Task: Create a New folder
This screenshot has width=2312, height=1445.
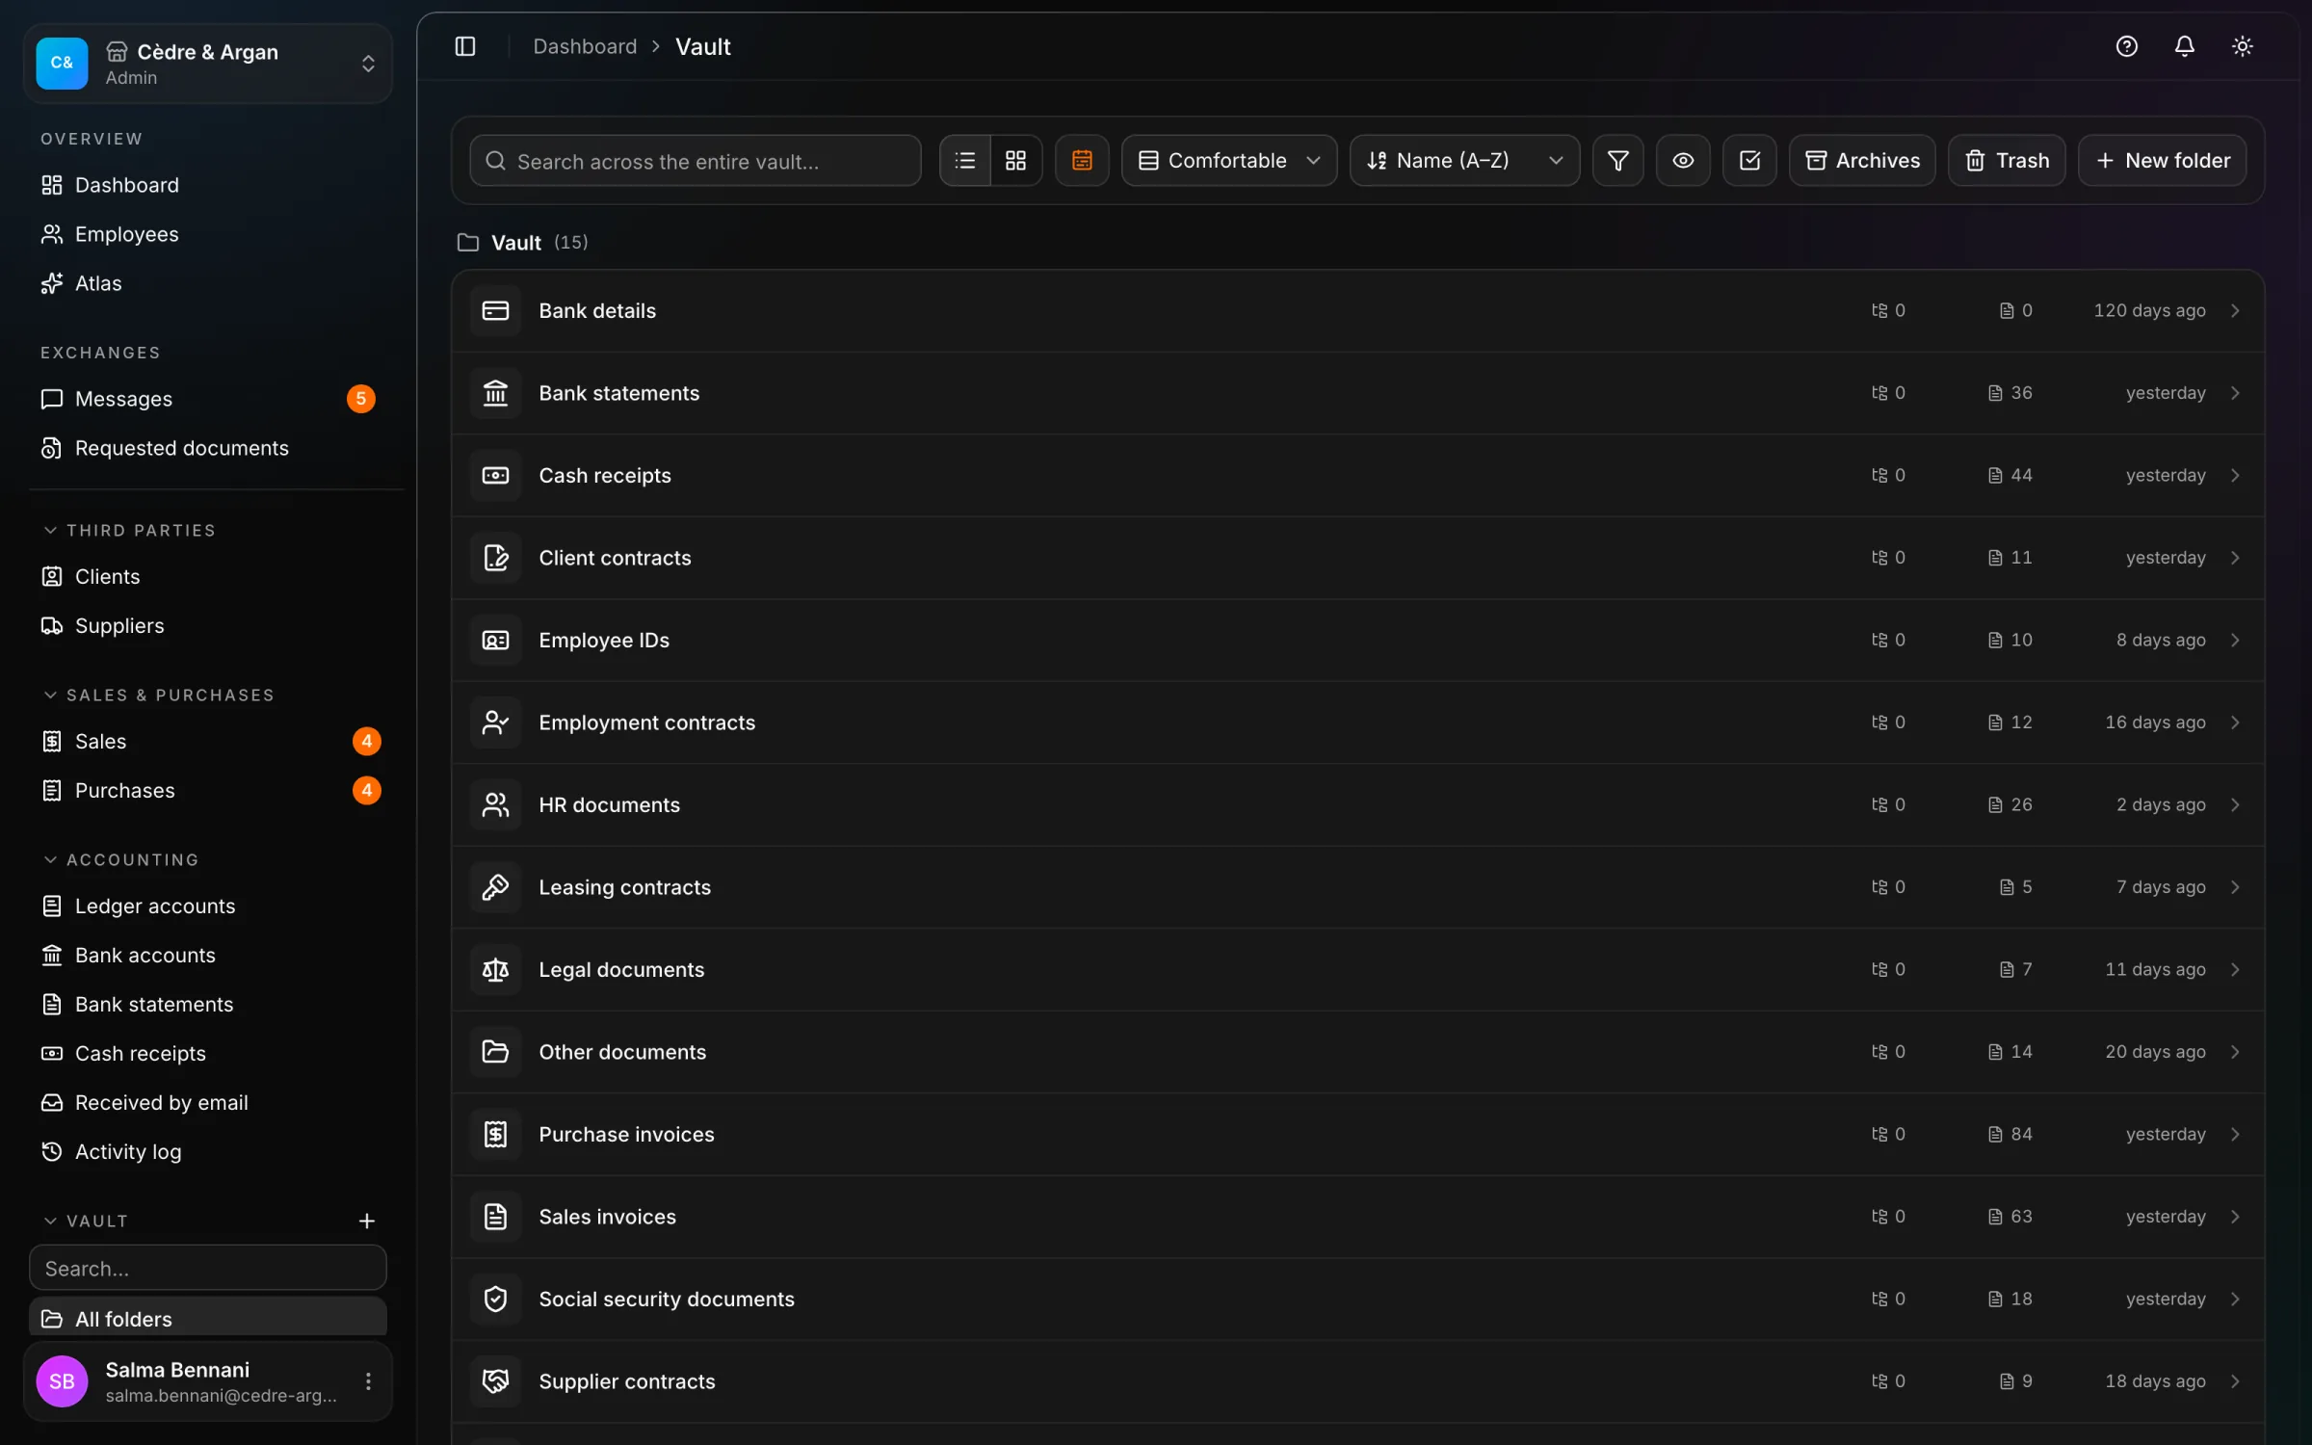Action: pos(2163,160)
